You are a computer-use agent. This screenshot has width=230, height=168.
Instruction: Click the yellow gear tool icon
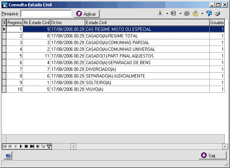196,13
